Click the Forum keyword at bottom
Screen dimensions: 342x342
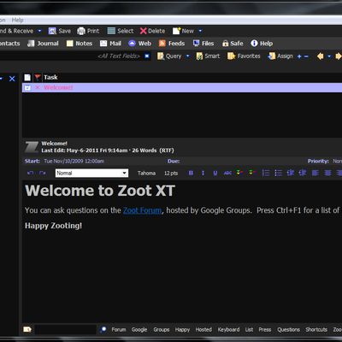(x=119, y=329)
